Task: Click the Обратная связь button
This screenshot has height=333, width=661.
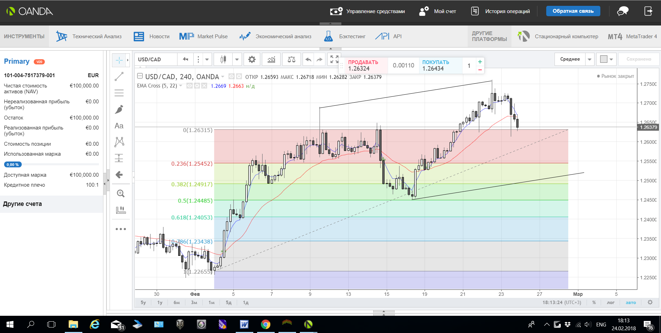Action: [573, 11]
